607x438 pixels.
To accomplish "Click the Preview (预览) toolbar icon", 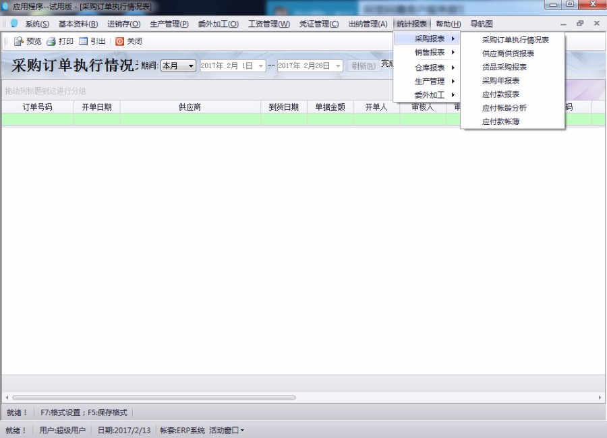I will coord(19,41).
